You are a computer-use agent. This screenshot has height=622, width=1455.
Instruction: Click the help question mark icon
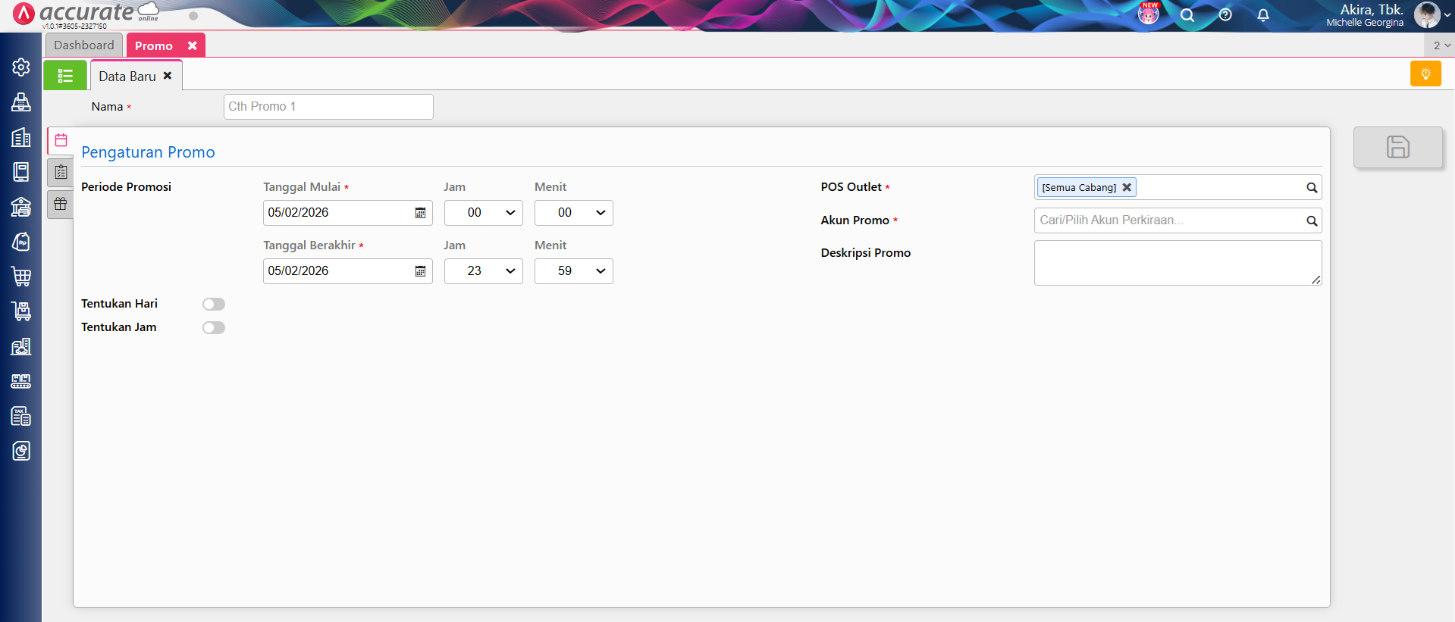1225,15
